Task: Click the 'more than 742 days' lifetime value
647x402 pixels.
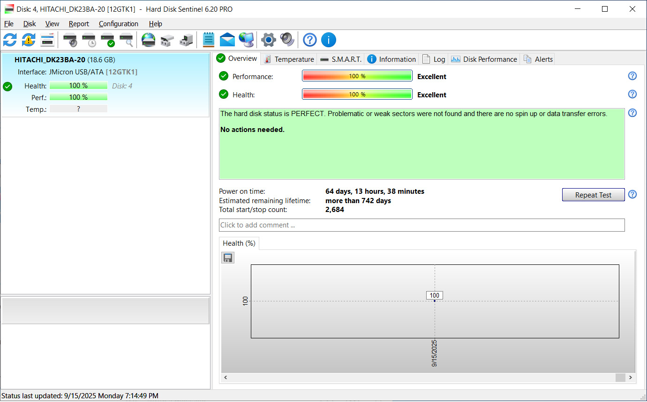Action: [358, 201]
